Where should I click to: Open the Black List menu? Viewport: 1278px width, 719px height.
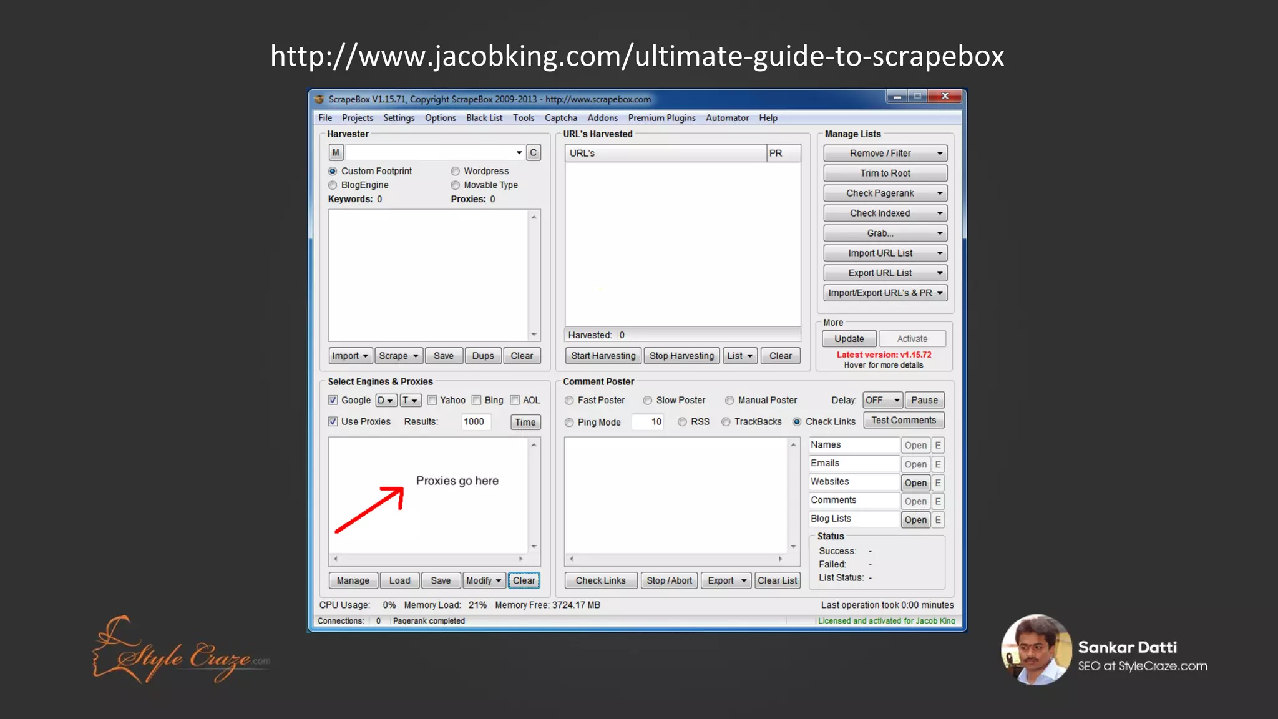tap(484, 118)
